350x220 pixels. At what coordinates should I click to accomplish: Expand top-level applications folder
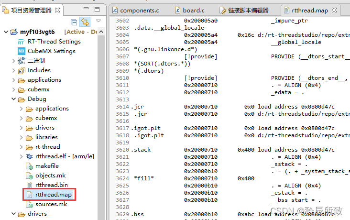click(x=13, y=80)
